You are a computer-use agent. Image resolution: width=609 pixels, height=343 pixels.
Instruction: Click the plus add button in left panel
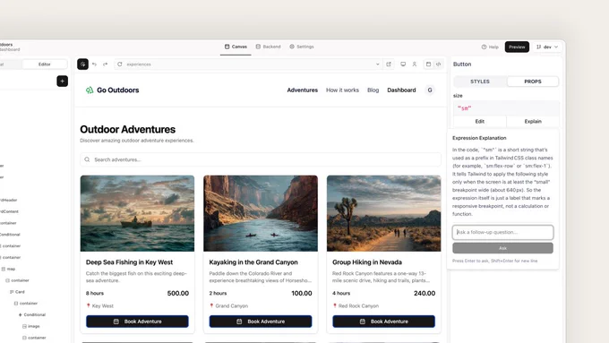pyautogui.click(x=62, y=81)
